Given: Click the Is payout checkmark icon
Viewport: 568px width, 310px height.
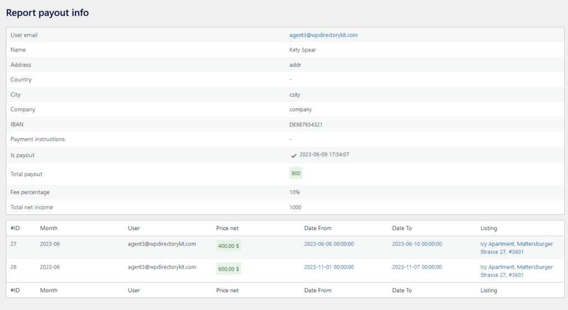Looking at the screenshot, I should (x=293, y=156).
